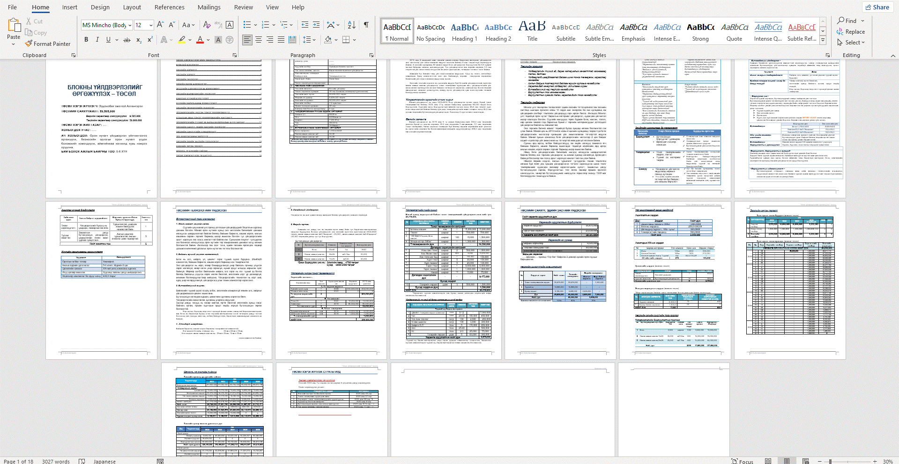Click the Paste clipboard icon
The image size is (899, 464).
coord(14,25)
